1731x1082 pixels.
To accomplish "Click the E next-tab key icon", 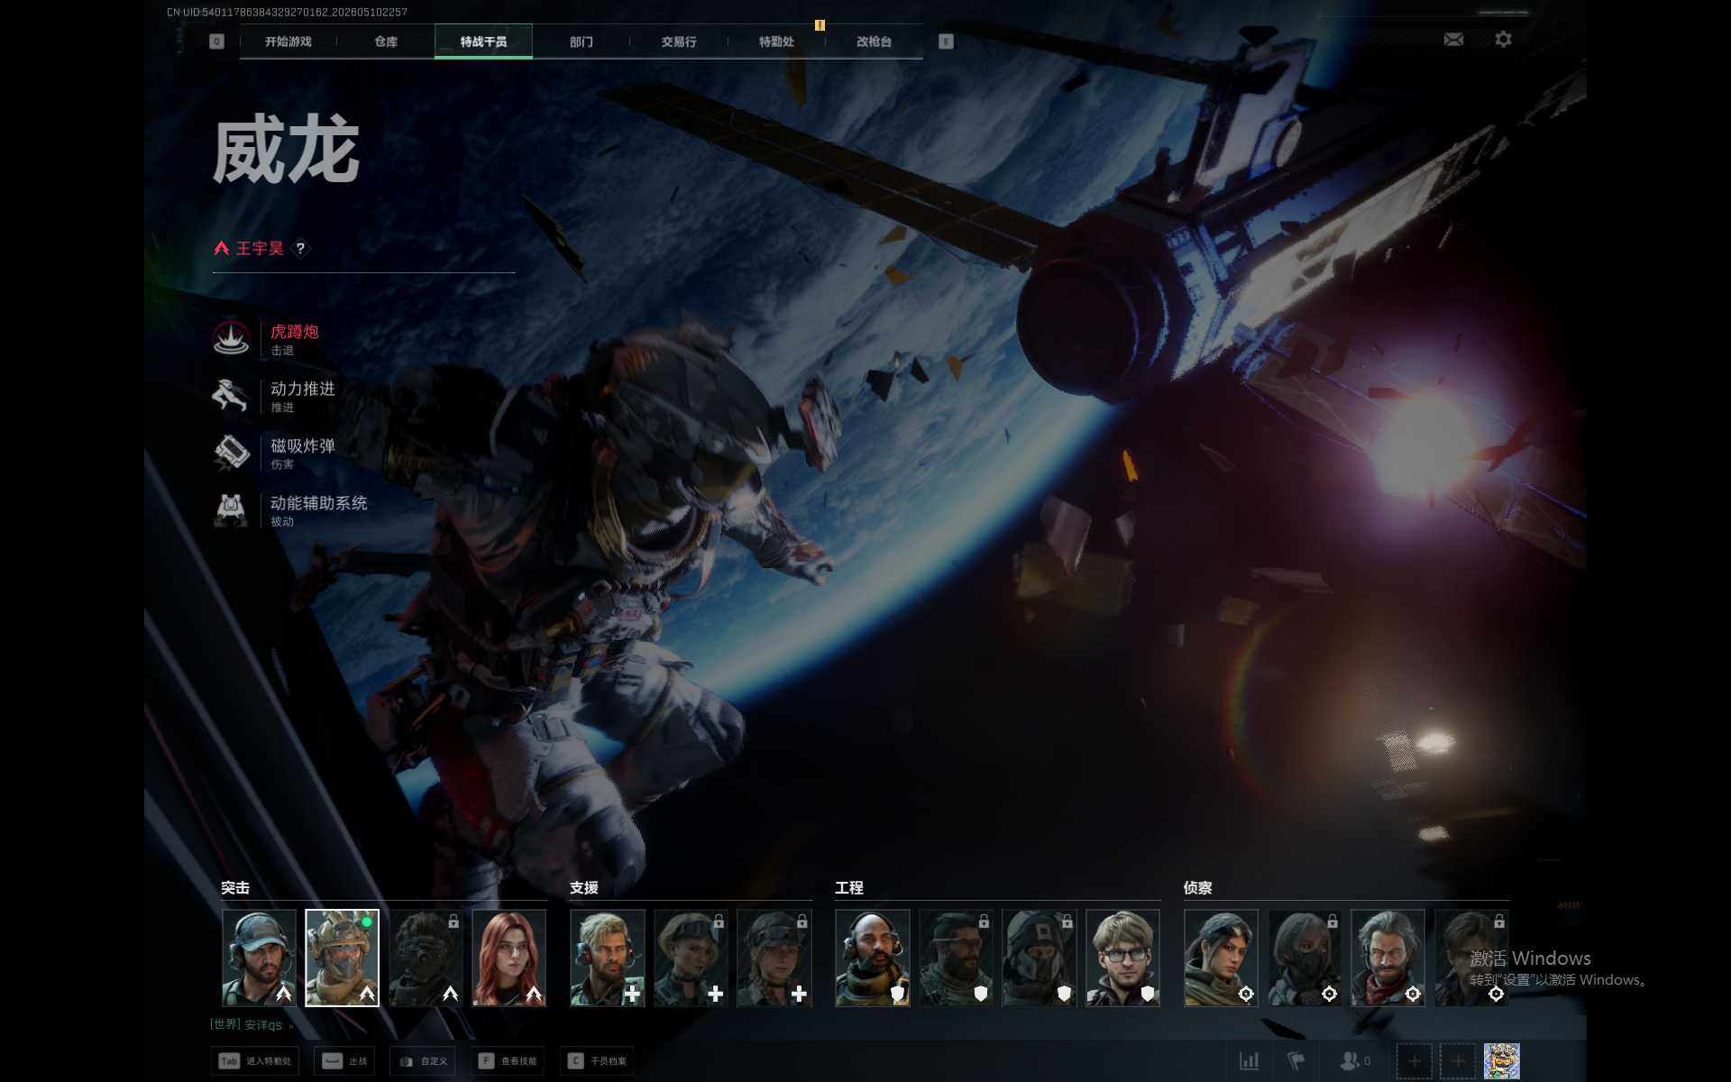I will point(946,41).
